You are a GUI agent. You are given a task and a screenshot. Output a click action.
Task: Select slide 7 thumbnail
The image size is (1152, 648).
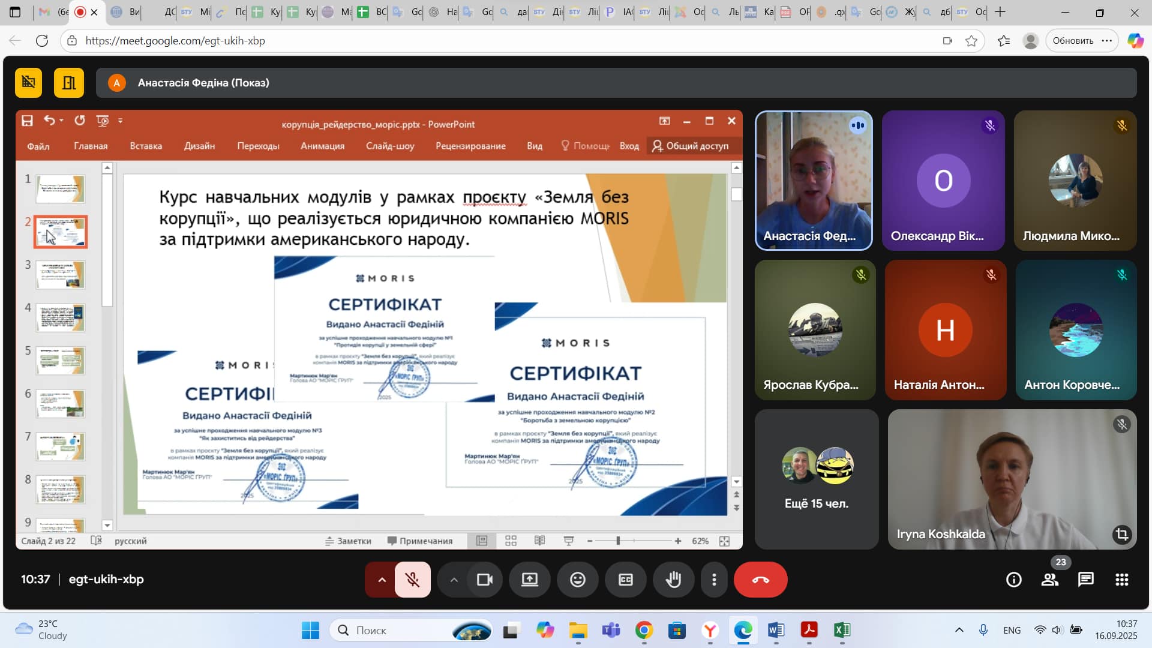coord(61,446)
